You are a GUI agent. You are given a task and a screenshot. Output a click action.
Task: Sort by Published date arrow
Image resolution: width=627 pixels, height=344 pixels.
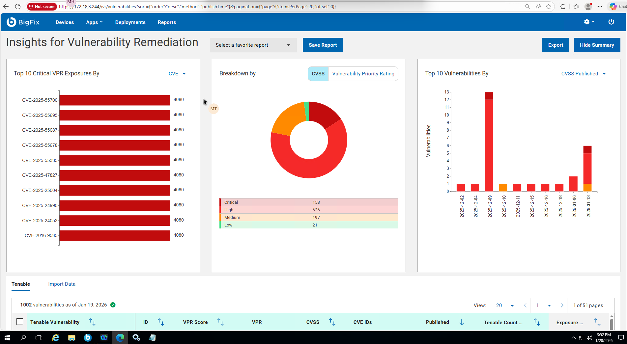coord(462,322)
